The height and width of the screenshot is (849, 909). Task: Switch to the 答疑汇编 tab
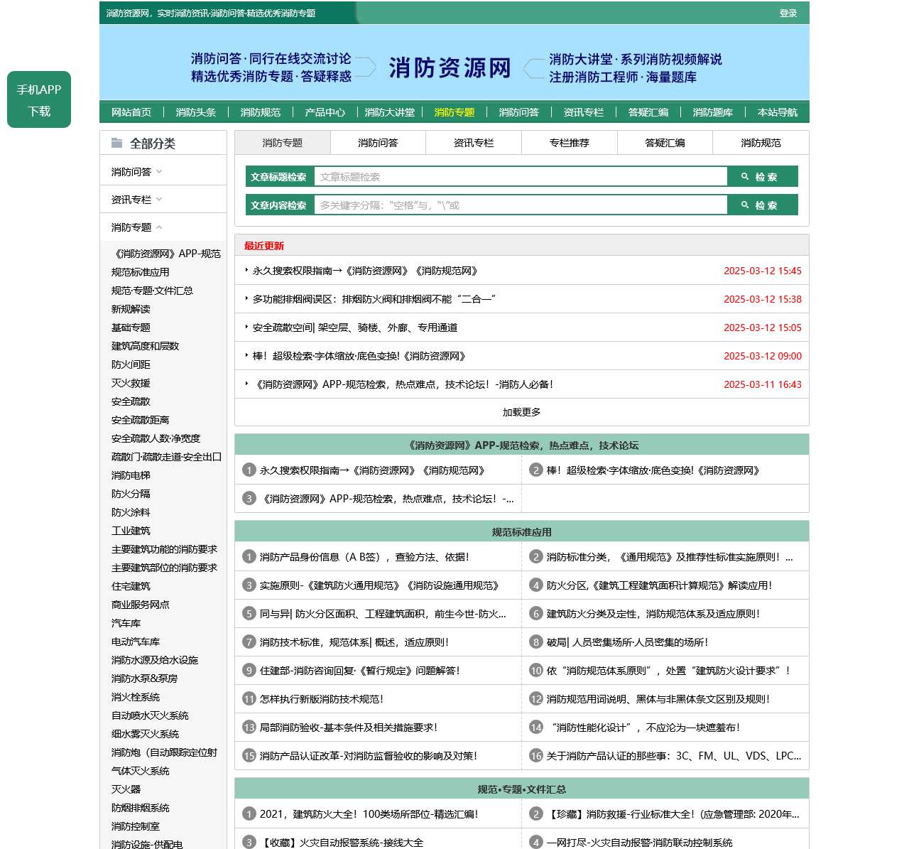(665, 143)
